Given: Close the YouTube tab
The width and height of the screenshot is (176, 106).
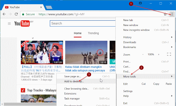Looking at the screenshot, I should (x=41, y=7).
